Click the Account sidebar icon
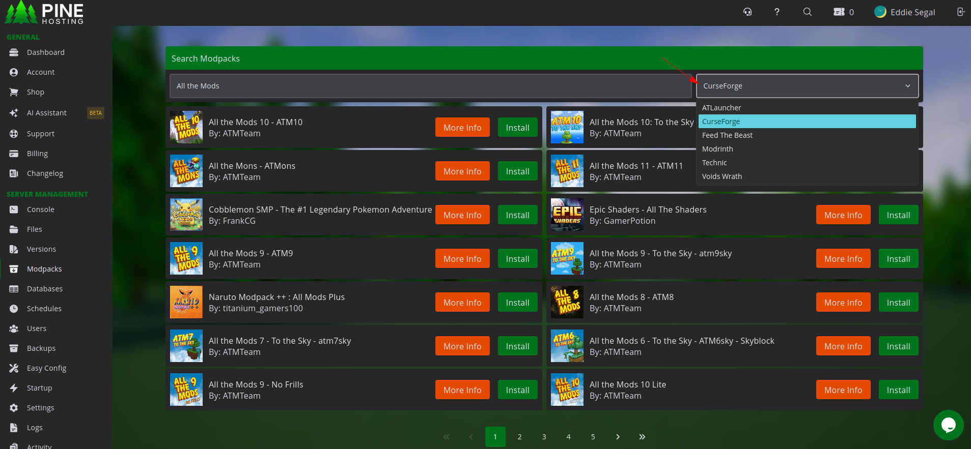971x449 pixels. 14,72
